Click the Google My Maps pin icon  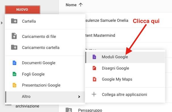95,79
